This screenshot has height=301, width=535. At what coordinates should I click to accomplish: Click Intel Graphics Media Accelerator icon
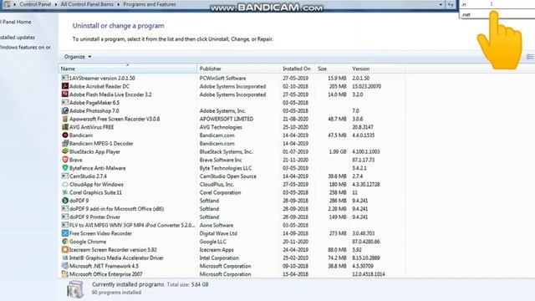(65, 258)
